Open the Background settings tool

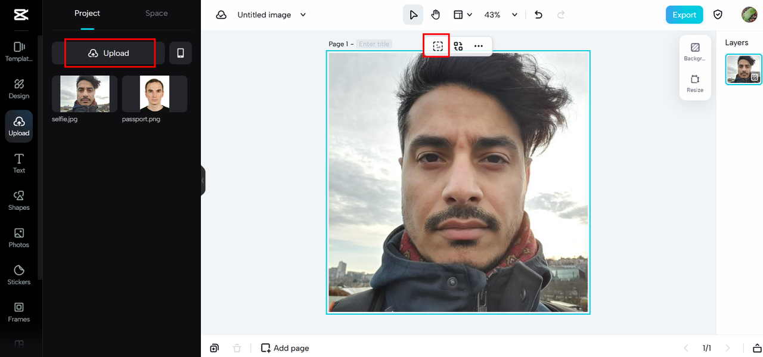tap(695, 52)
